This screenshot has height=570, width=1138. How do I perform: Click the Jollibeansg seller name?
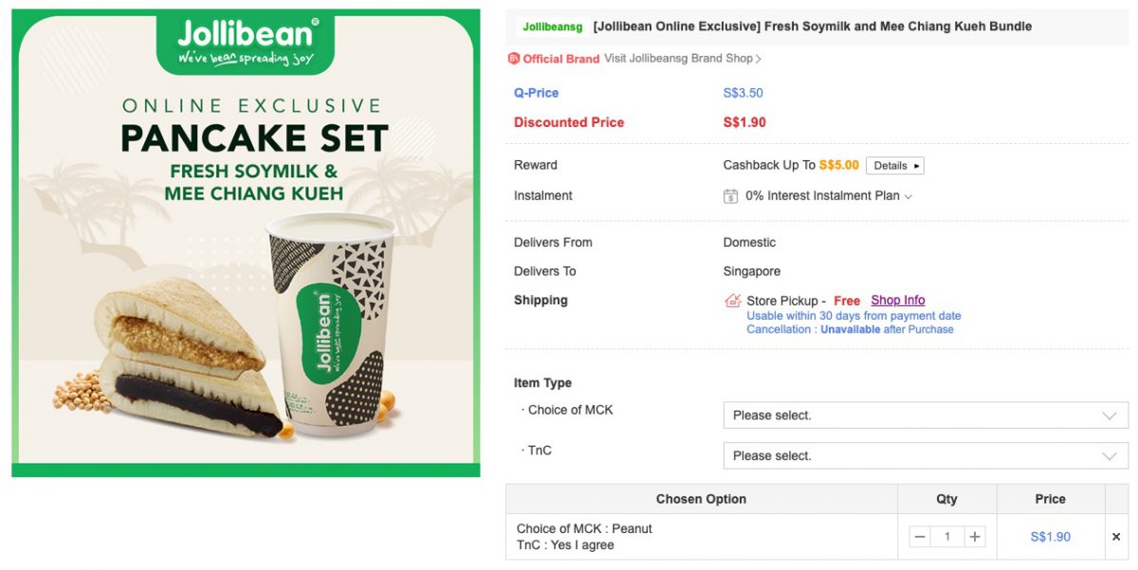(553, 27)
